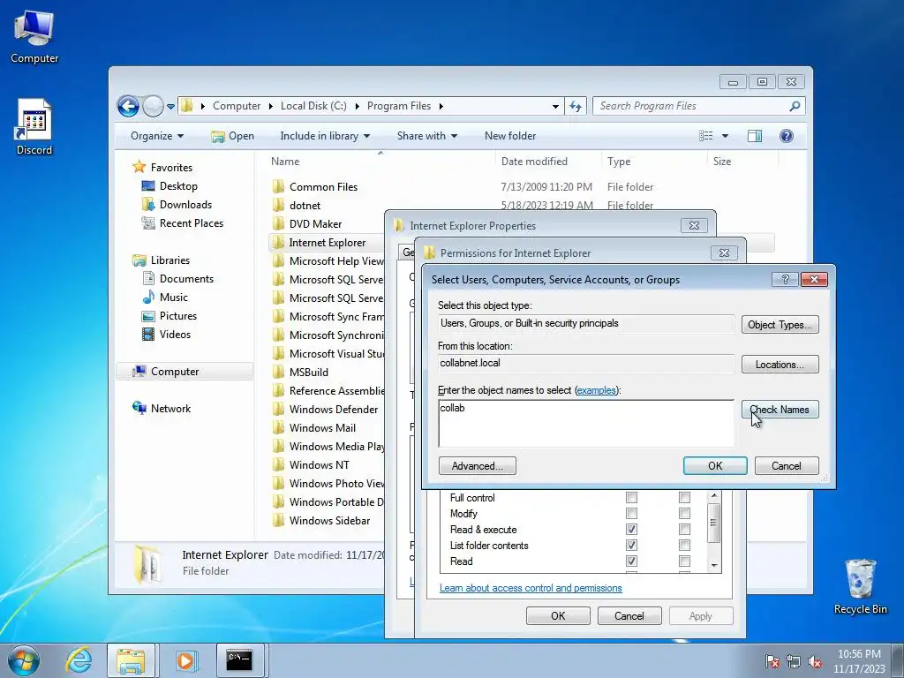This screenshot has width=904, height=678.
Task: Expand view options dropdown arrow
Action: click(725, 136)
